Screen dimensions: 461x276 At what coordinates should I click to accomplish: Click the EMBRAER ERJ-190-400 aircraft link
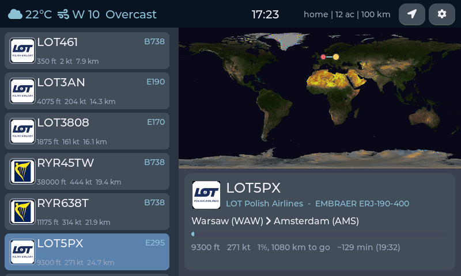point(362,204)
